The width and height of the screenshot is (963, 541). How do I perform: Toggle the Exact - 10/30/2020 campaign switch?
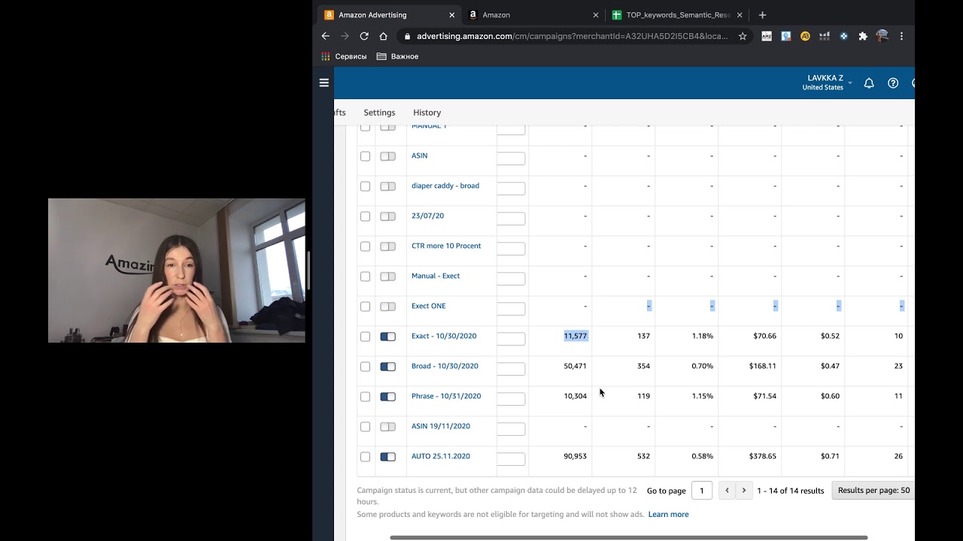pos(387,337)
